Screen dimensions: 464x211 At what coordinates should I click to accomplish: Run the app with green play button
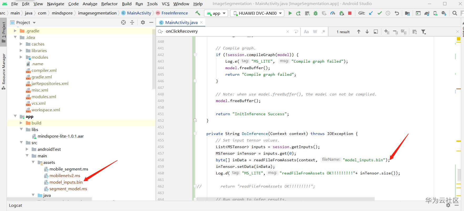coord(290,13)
